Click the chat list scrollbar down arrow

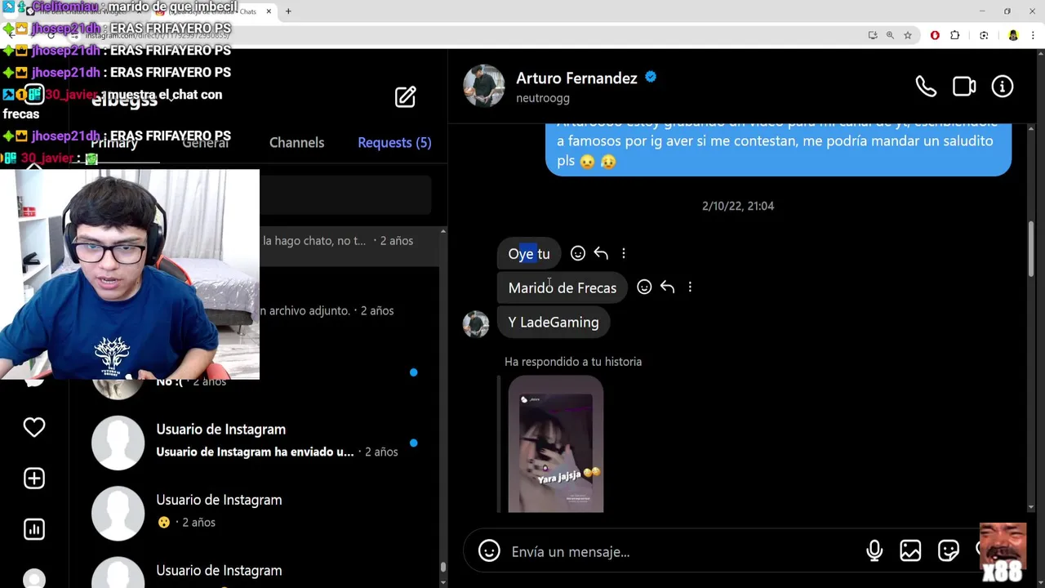pyautogui.click(x=443, y=582)
